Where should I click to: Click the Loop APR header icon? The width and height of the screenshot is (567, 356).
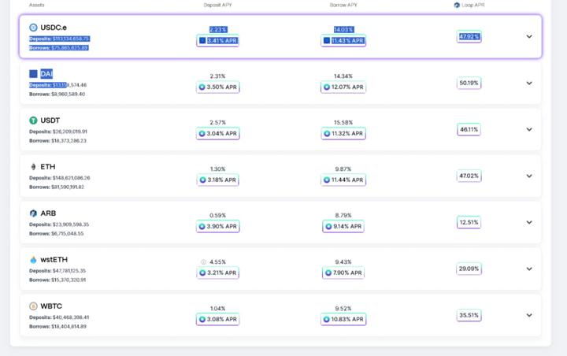457,5
